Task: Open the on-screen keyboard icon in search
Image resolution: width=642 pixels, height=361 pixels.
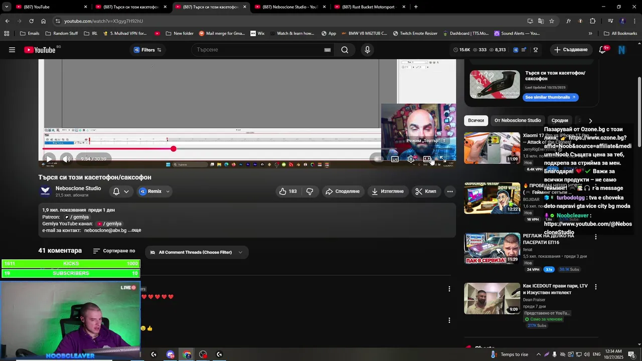Action: pyautogui.click(x=327, y=50)
